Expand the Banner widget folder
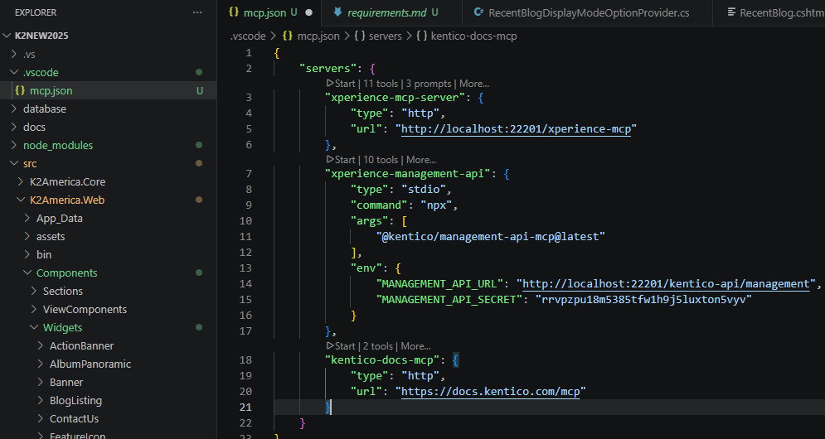Viewport: 825px width, 439px height. click(x=41, y=382)
